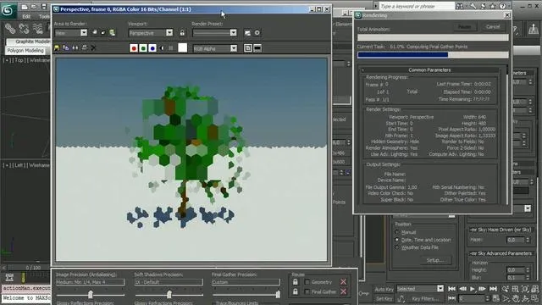Click Go to End playback control
Viewport: 542px width, 305px height.
click(493, 289)
